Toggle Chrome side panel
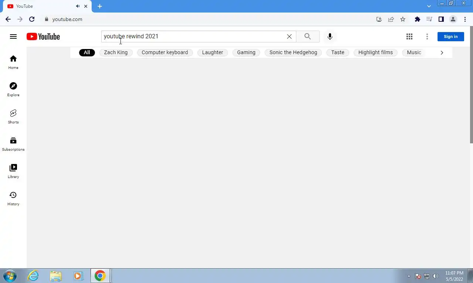The width and height of the screenshot is (473, 283). [x=441, y=19]
